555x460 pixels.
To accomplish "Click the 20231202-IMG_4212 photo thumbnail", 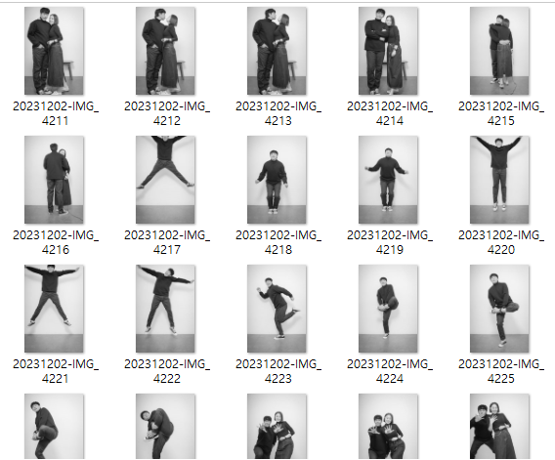I will pos(165,51).
